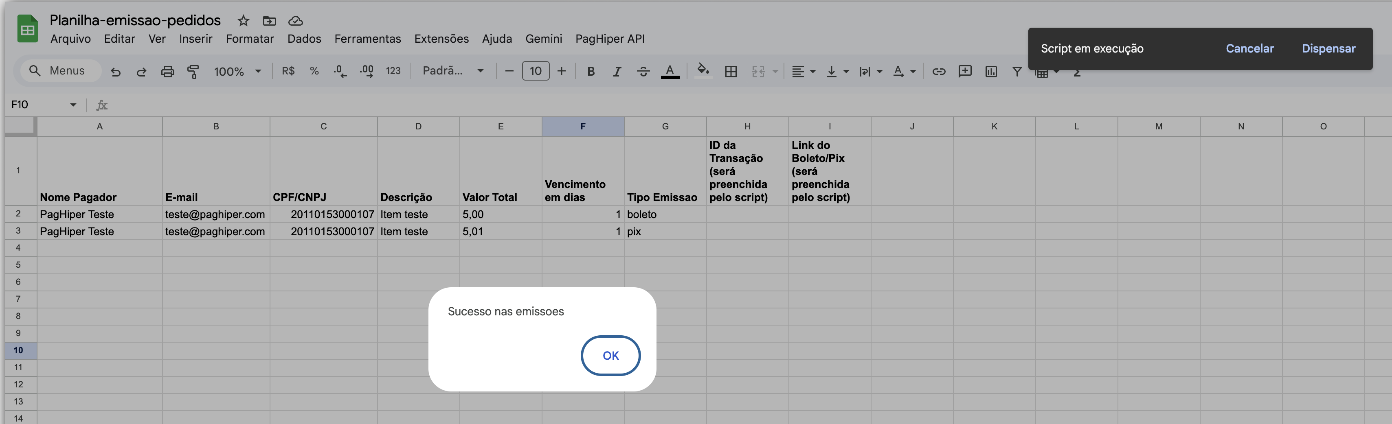Screen dimensions: 1392x424
Task: Expand the merge cells dropdown arrow
Action: (775, 71)
